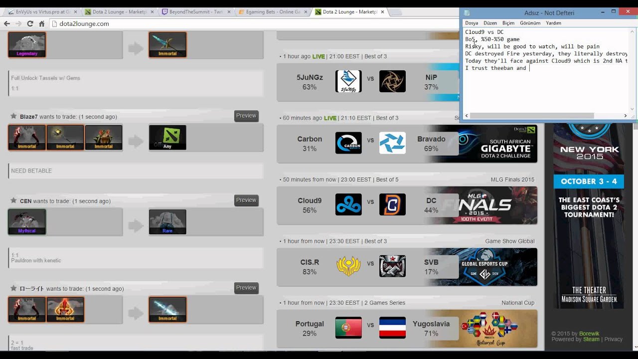
Task: Click into the Notepad text area
Action: 546,70
